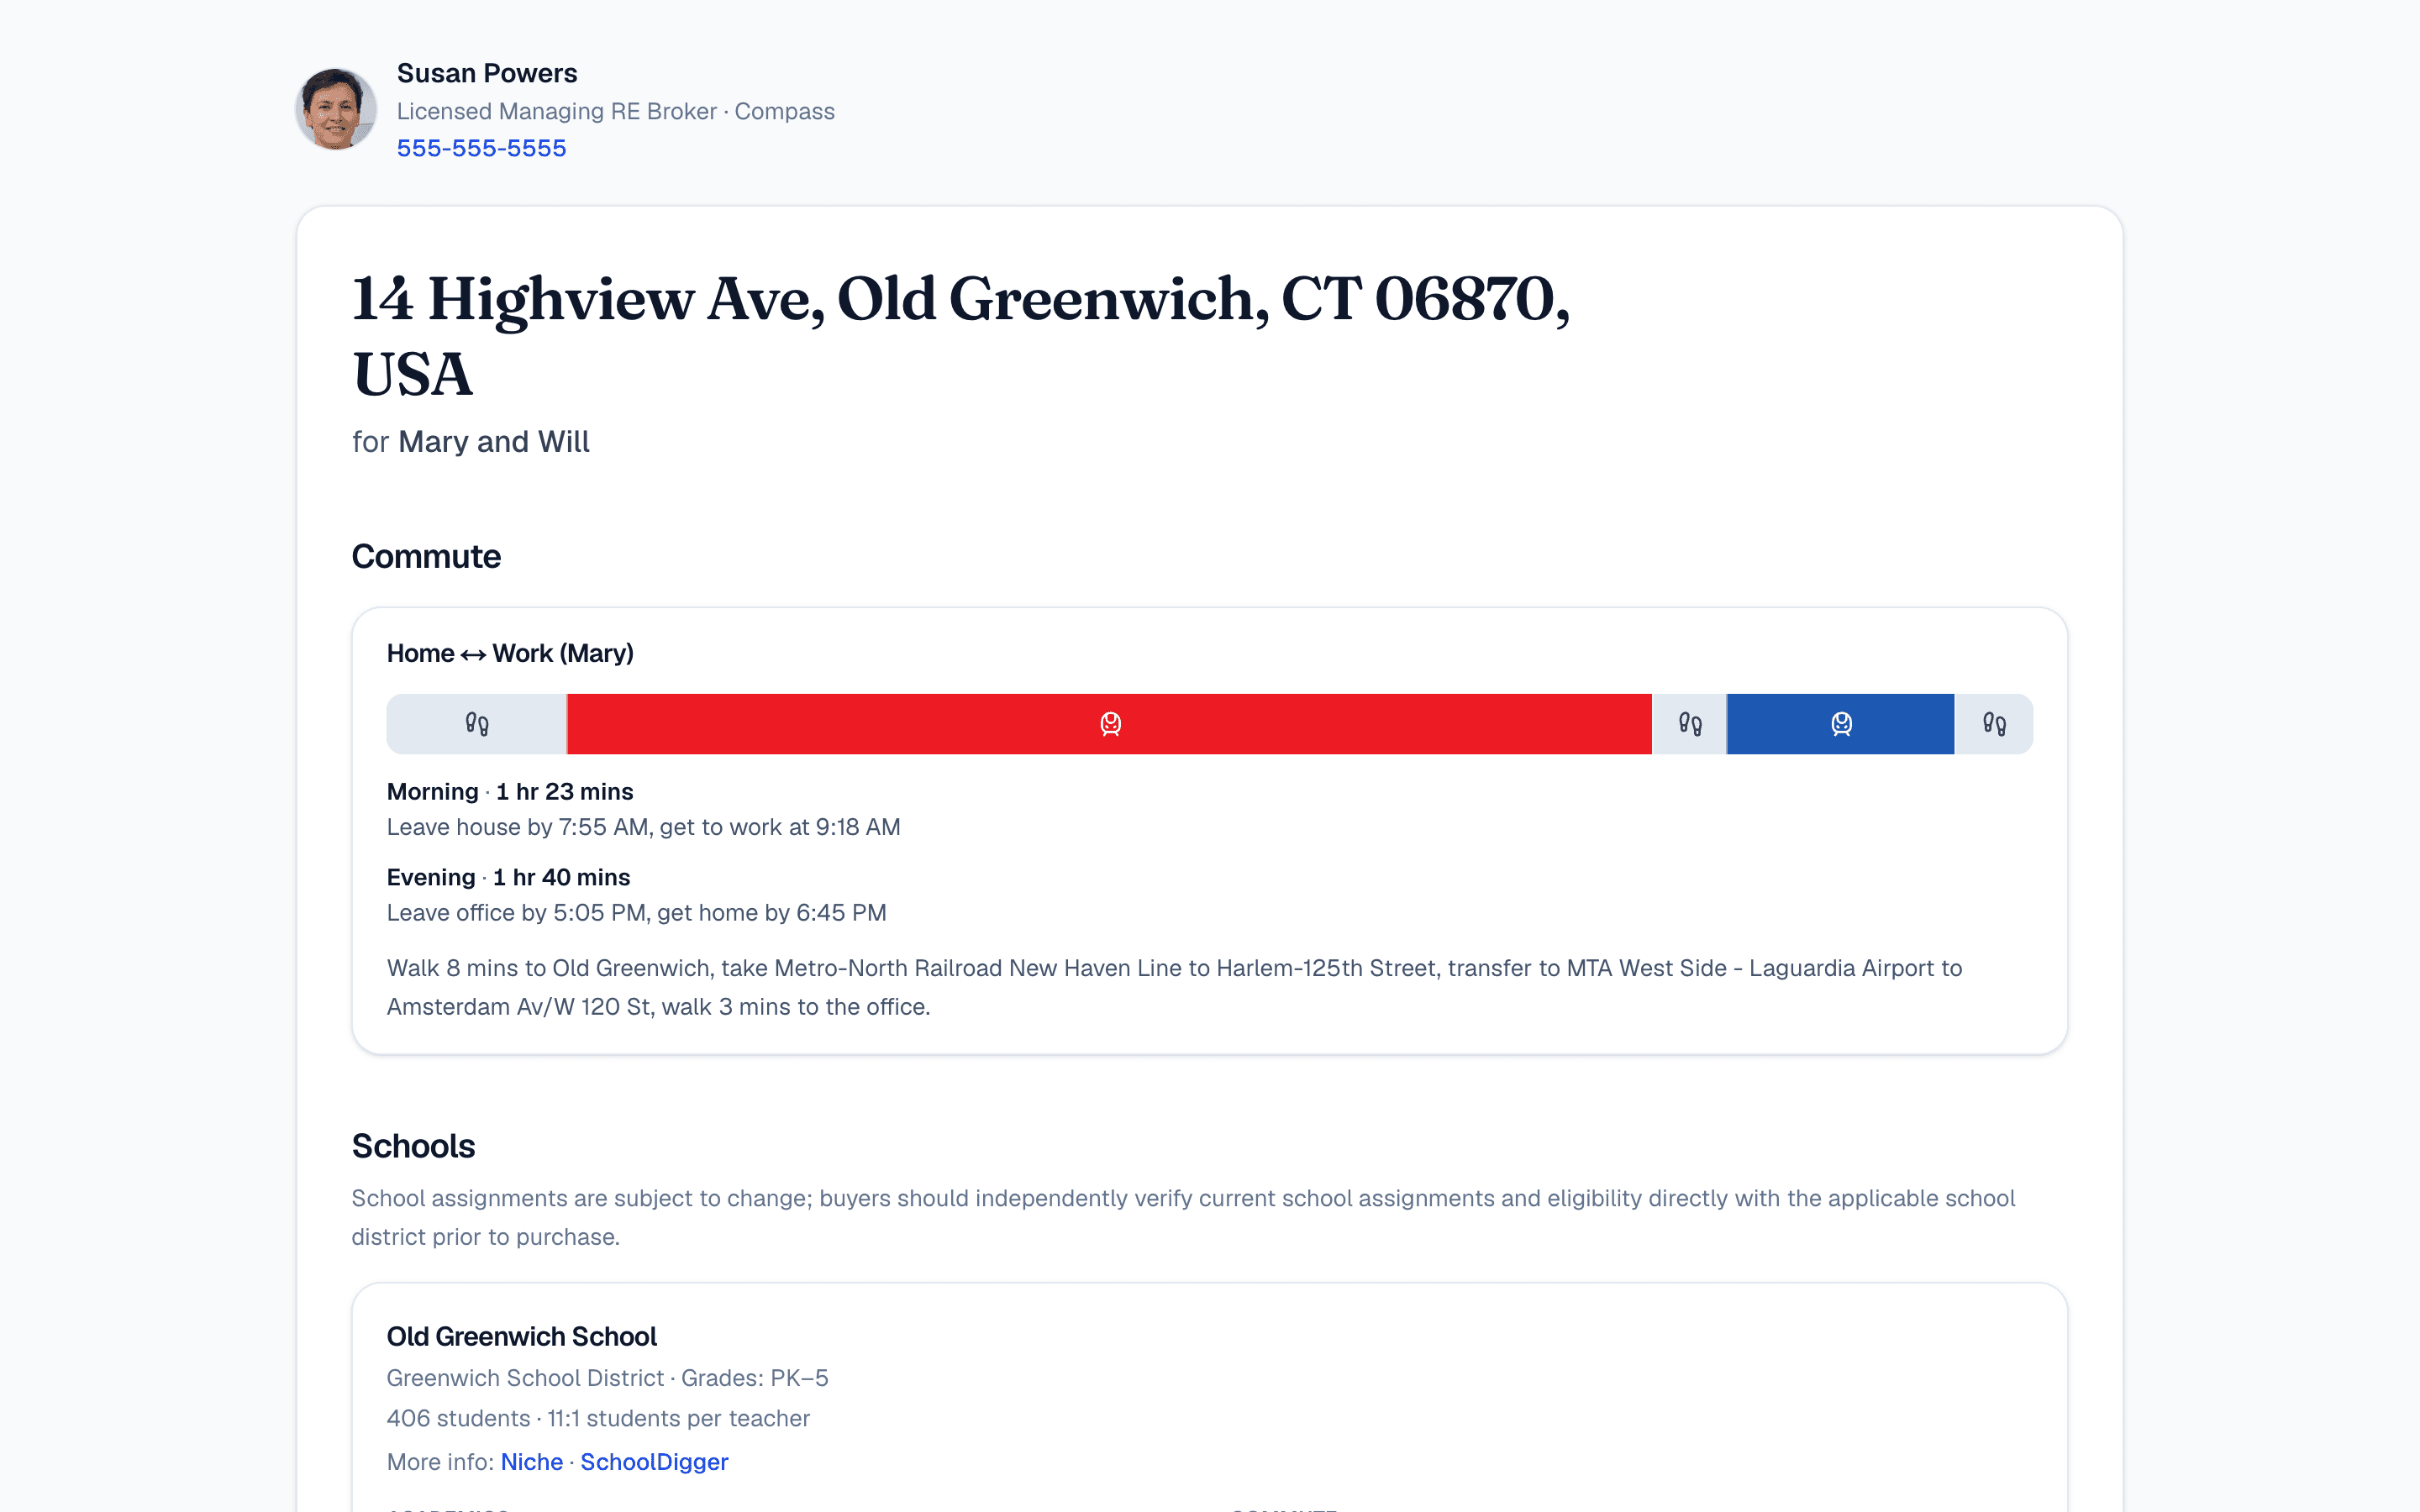The height and width of the screenshot is (1512, 2420).
Task: Click Susan Powers' profile photo
Action: (336, 109)
